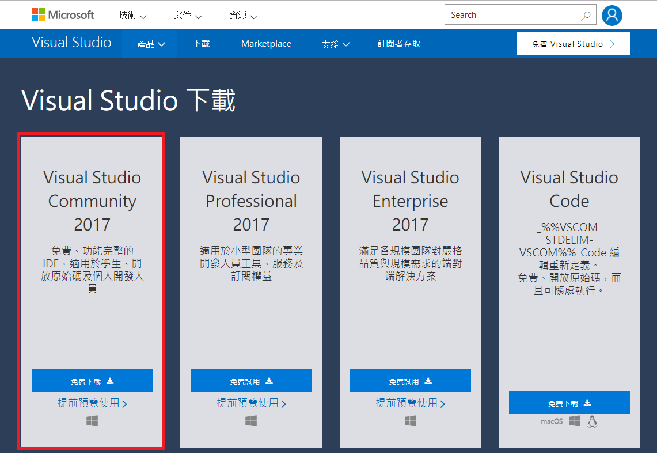The width and height of the screenshot is (657, 453).
Task: Click 免費試用 for Visual Studio Professional
Action: pyautogui.click(x=251, y=381)
